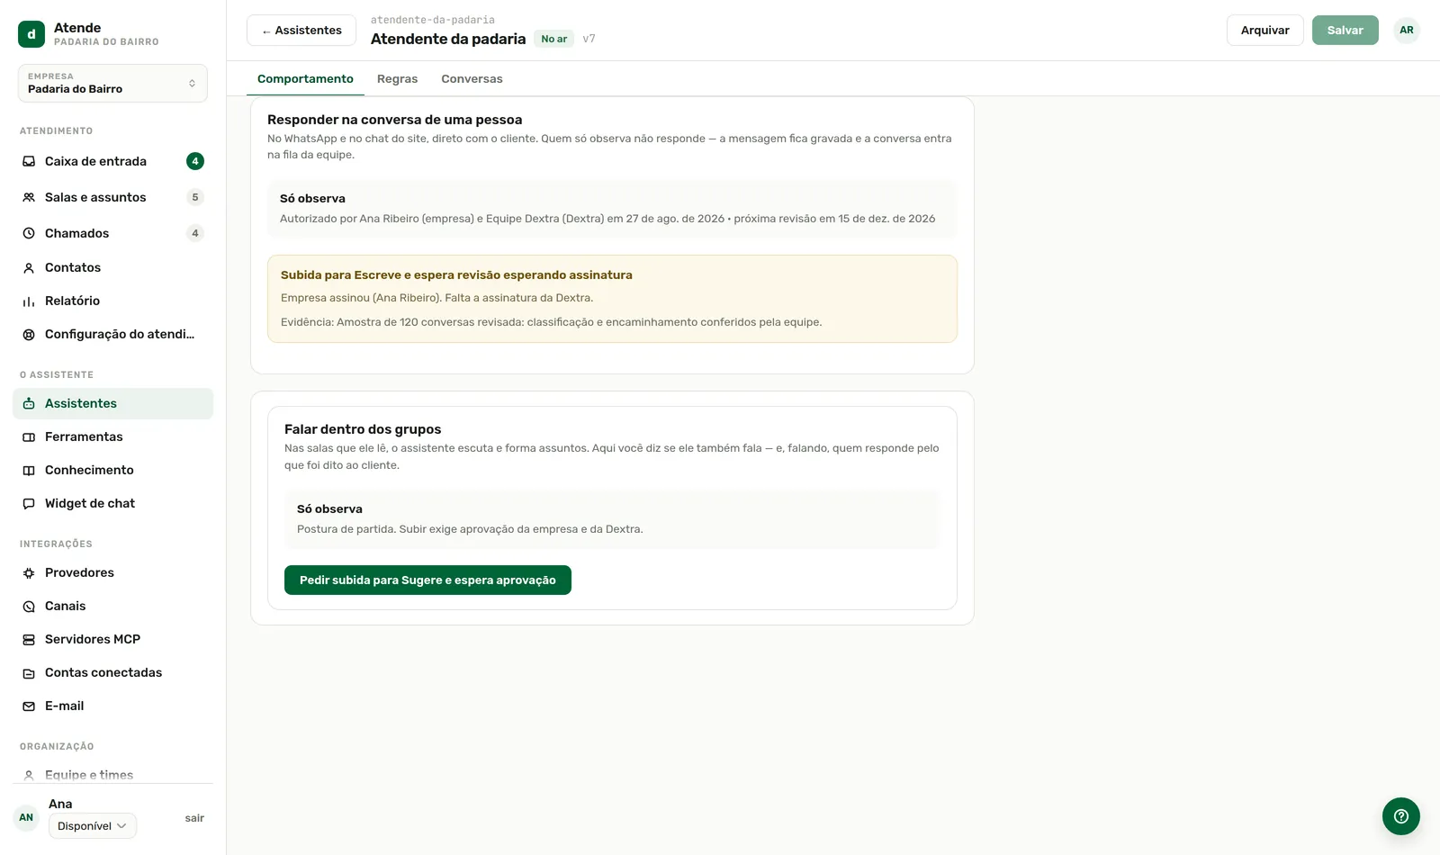This screenshot has width=1440, height=855.
Task: Click the 'Atendente da padaria' title
Action: tap(448, 39)
